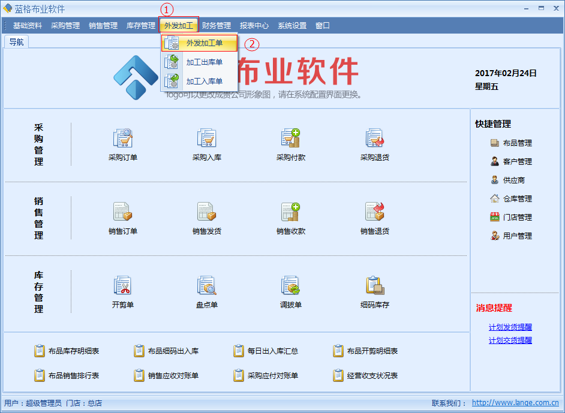Open the 盘点单 icon
The image size is (565, 413).
point(207,285)
